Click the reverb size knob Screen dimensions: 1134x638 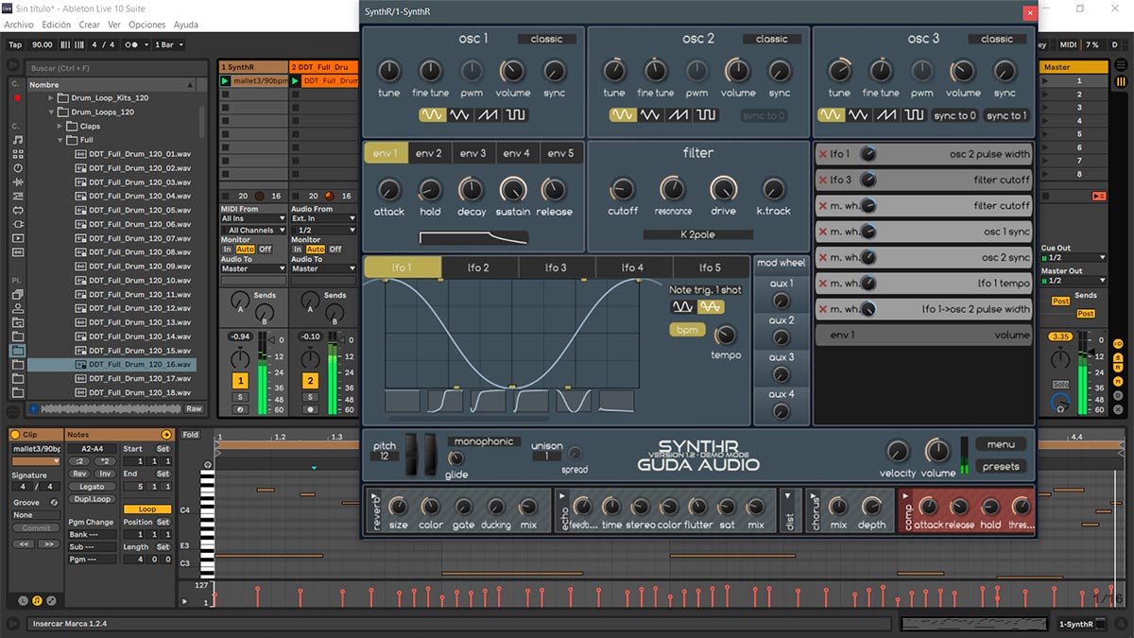(x=399, y=506)
